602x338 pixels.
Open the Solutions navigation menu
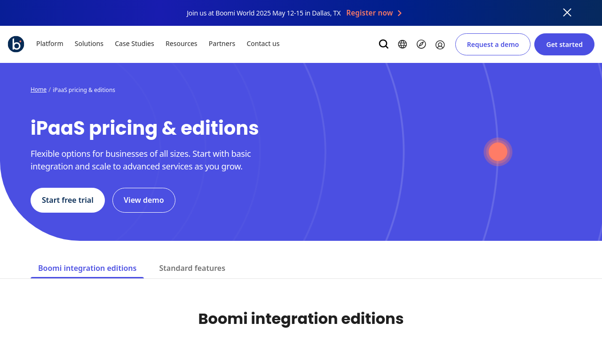click(89, 44)
